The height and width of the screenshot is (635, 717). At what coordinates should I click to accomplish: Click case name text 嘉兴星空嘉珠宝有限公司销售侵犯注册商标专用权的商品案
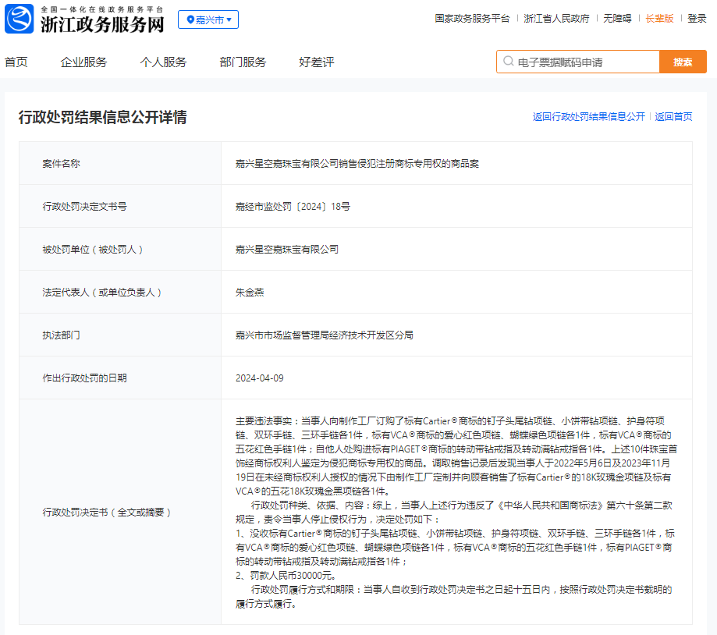coord(357,163)
